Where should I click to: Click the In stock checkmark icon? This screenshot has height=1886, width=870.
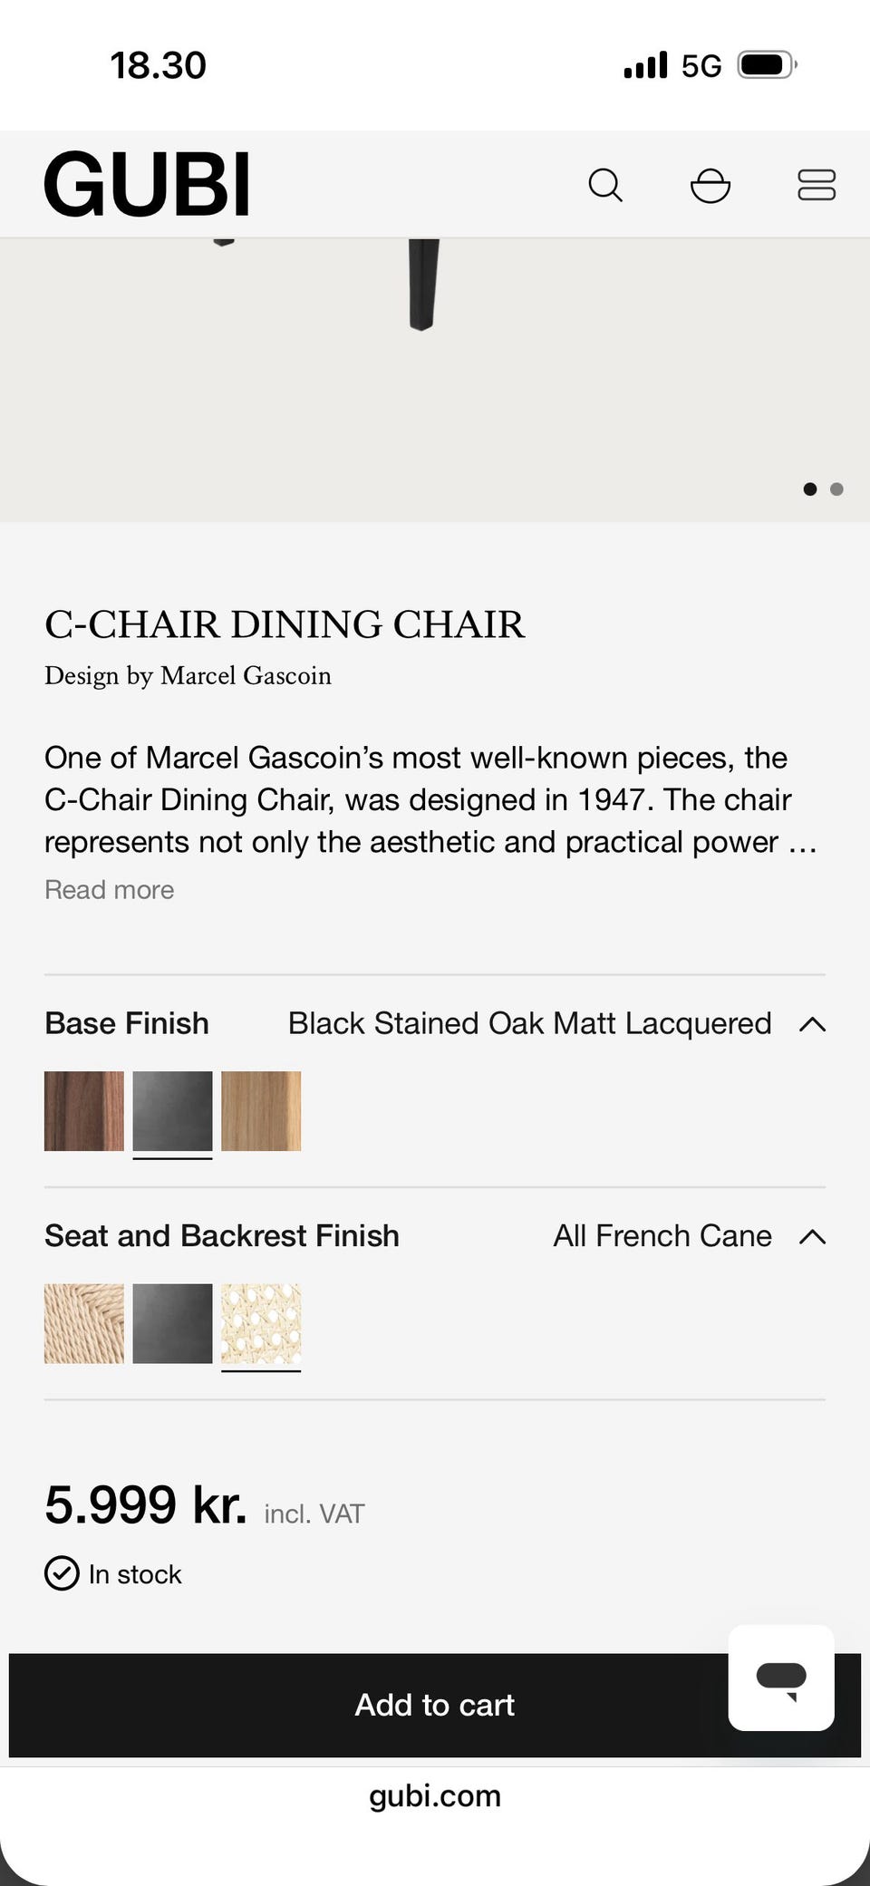[62, 1573]
